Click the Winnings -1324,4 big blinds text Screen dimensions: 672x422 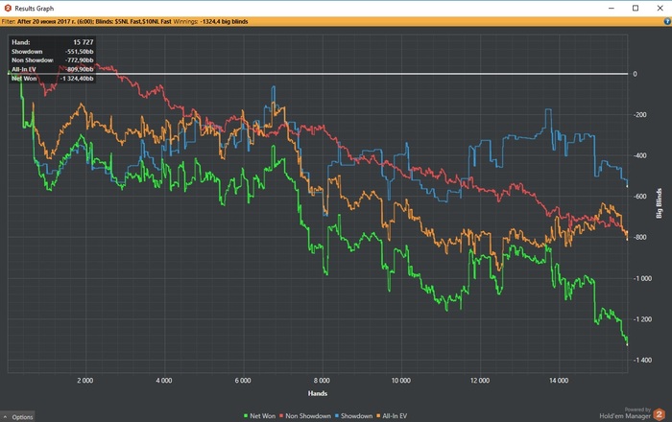210,21
